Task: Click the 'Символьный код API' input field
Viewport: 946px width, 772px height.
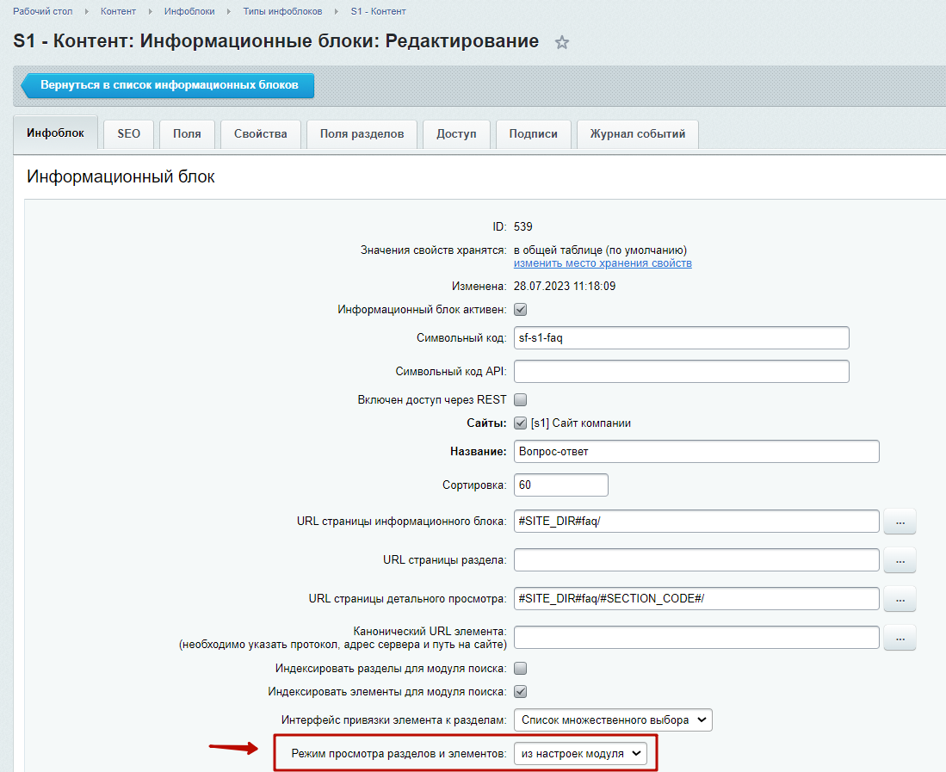Action: [681, 371]
